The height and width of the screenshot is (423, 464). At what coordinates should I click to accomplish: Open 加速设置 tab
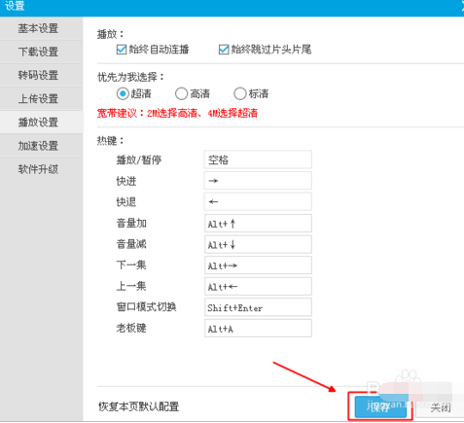pos(38,146)
